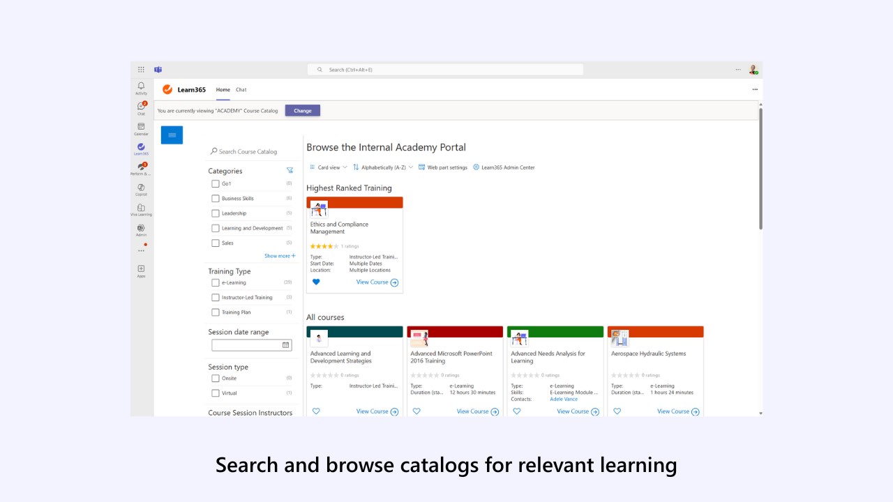Open Teams settings ellipsis near the profile avatar
Viewport: 893px width, 502px height.
pyautogui.click(x=738, y=70)
